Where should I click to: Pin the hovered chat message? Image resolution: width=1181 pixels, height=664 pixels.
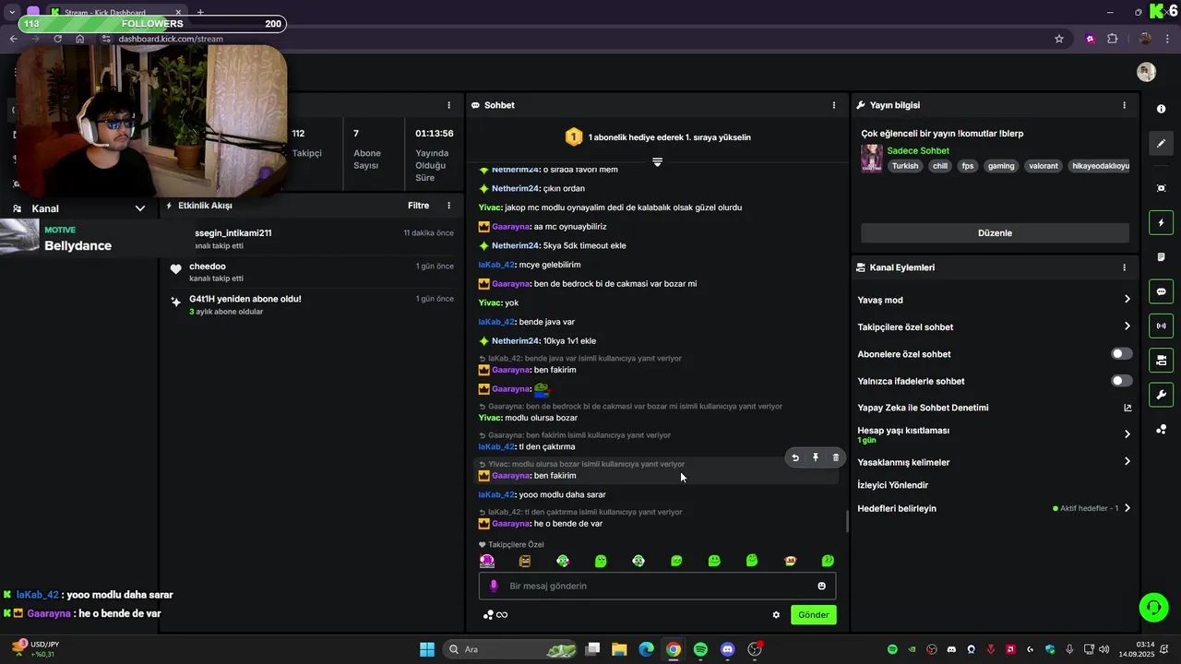816,457
